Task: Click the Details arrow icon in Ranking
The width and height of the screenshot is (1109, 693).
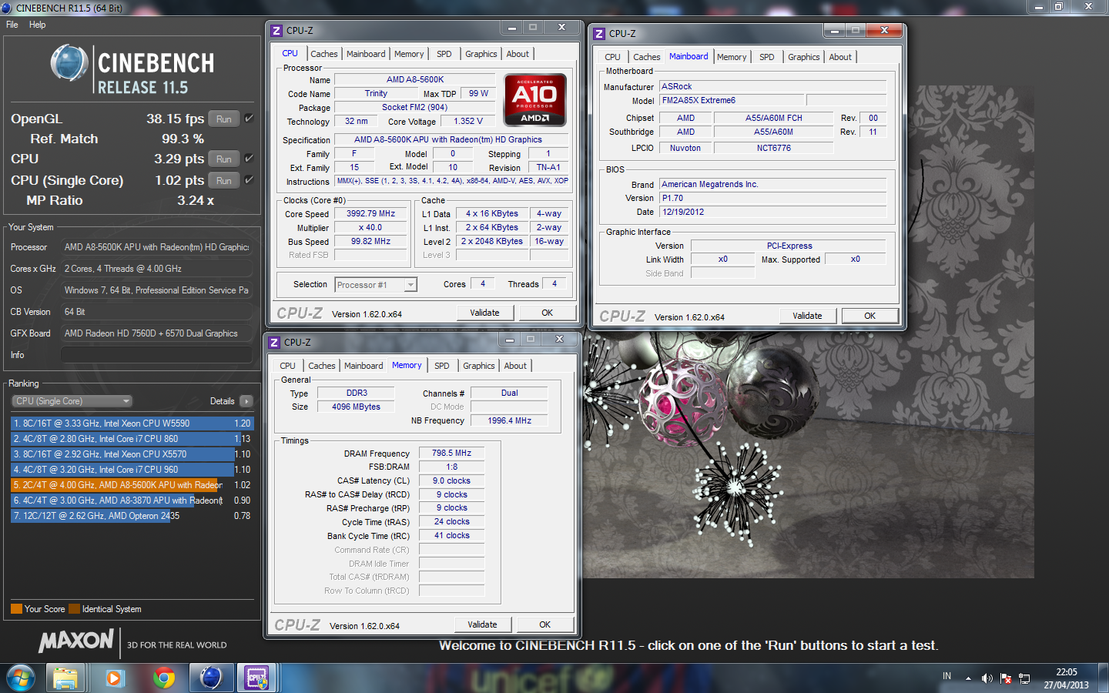Action: [246, 401]
